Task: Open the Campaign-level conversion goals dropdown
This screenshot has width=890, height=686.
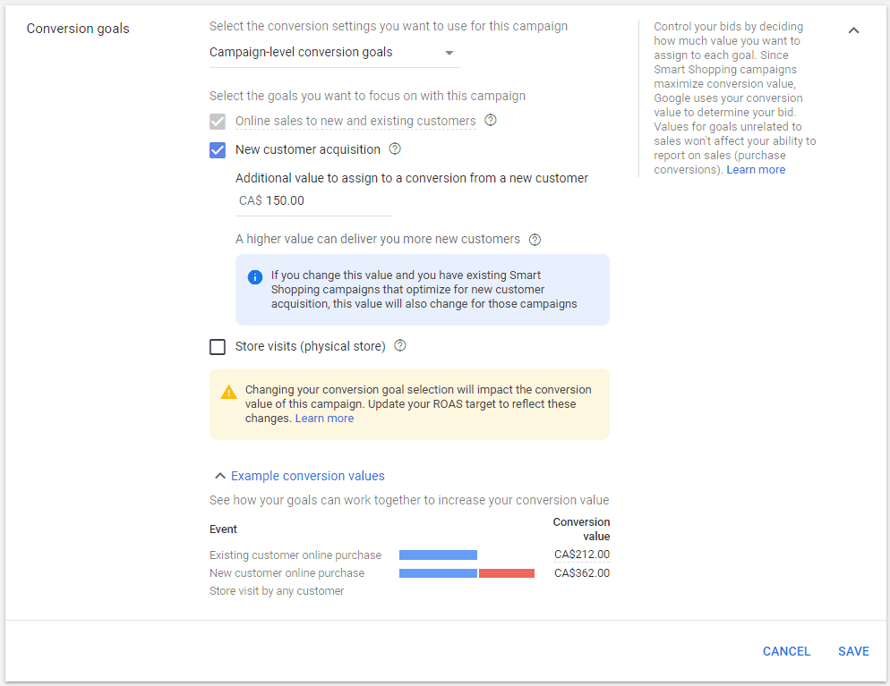Action: click(333, 53)
